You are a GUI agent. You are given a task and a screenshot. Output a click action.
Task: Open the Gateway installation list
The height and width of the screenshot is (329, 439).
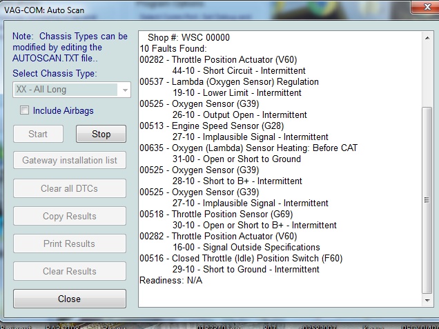pos(70,160)
